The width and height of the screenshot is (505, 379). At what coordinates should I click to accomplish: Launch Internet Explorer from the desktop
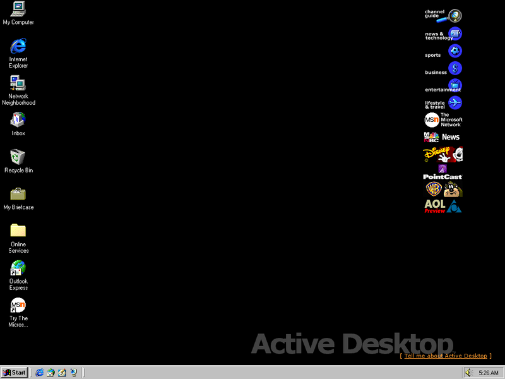click(x=18, y=53)
